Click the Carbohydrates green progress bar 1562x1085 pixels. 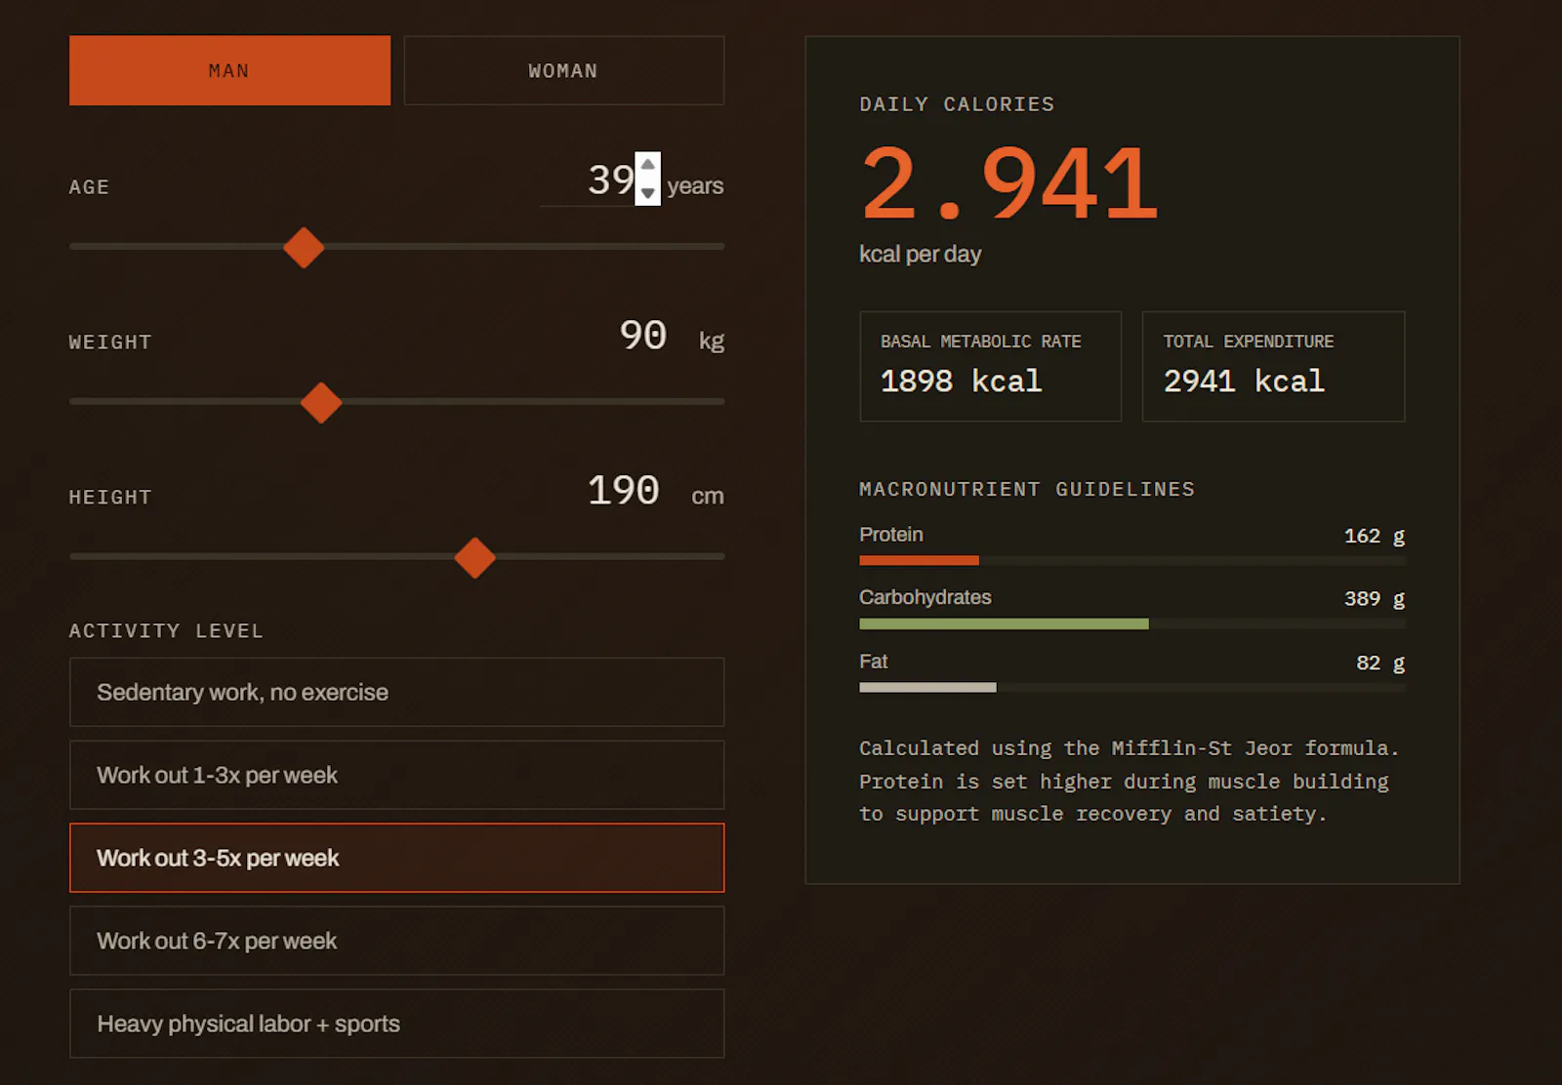pos(1132,624)
